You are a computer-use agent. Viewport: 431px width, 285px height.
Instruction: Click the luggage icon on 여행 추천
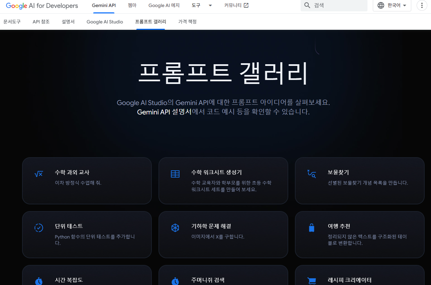coord(312,228)
